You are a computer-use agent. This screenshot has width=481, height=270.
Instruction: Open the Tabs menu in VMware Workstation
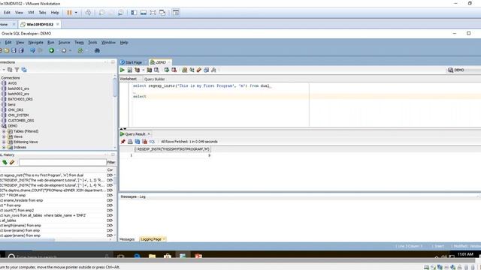pos(42,13)
